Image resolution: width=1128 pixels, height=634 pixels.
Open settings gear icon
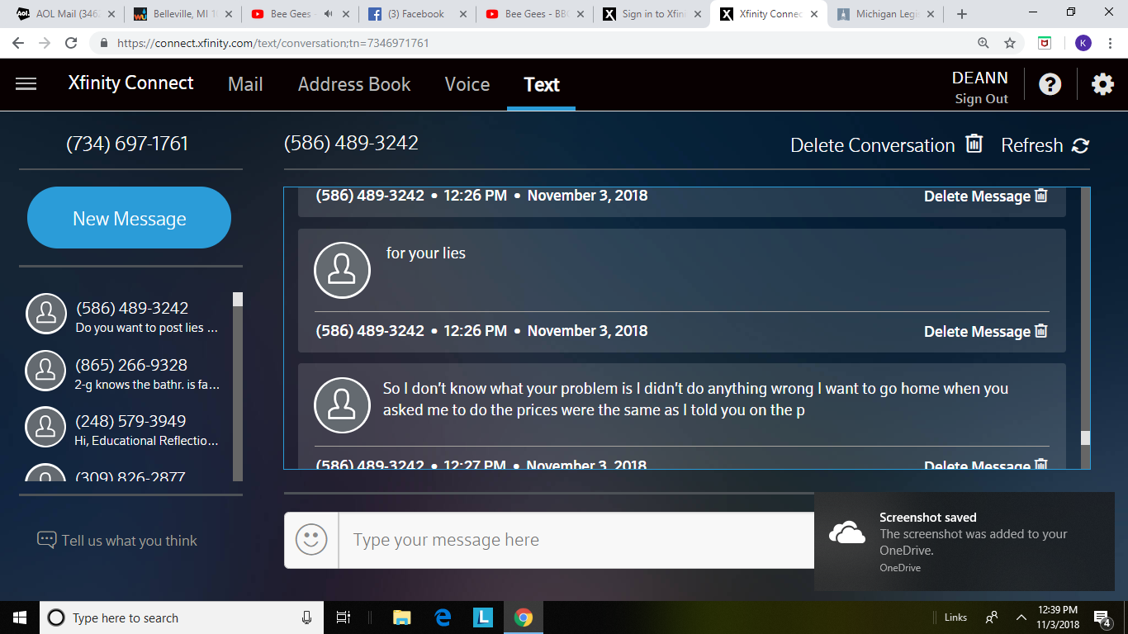(x=1102, y=84)
